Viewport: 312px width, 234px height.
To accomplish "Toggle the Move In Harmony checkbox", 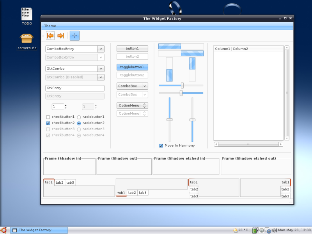I will 161,145.
